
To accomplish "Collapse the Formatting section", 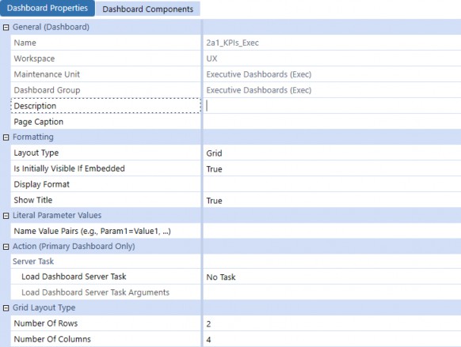I will tap(6, 138).
